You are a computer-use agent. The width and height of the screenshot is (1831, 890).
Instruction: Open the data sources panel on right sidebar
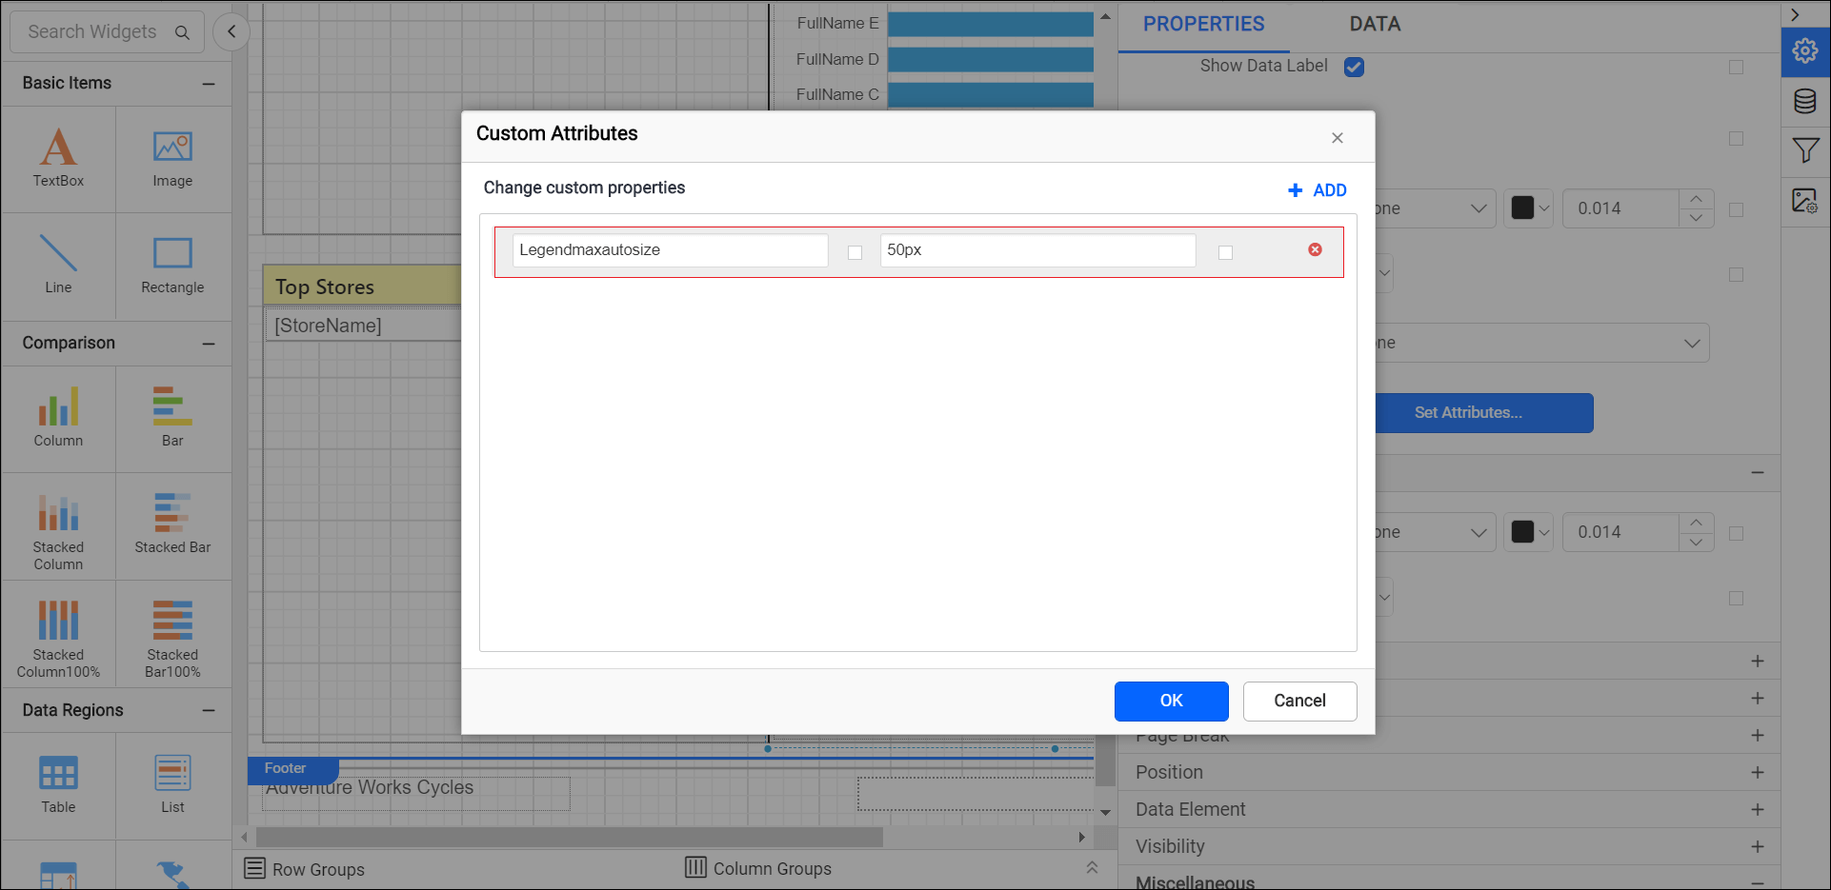tap(1806, 100)
